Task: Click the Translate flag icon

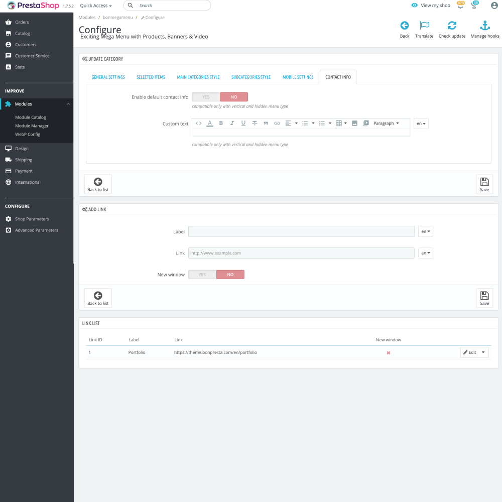Action: pyautogui.click(x=424, y=25)
